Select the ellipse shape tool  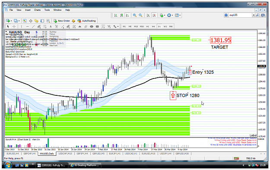[92, 26]
